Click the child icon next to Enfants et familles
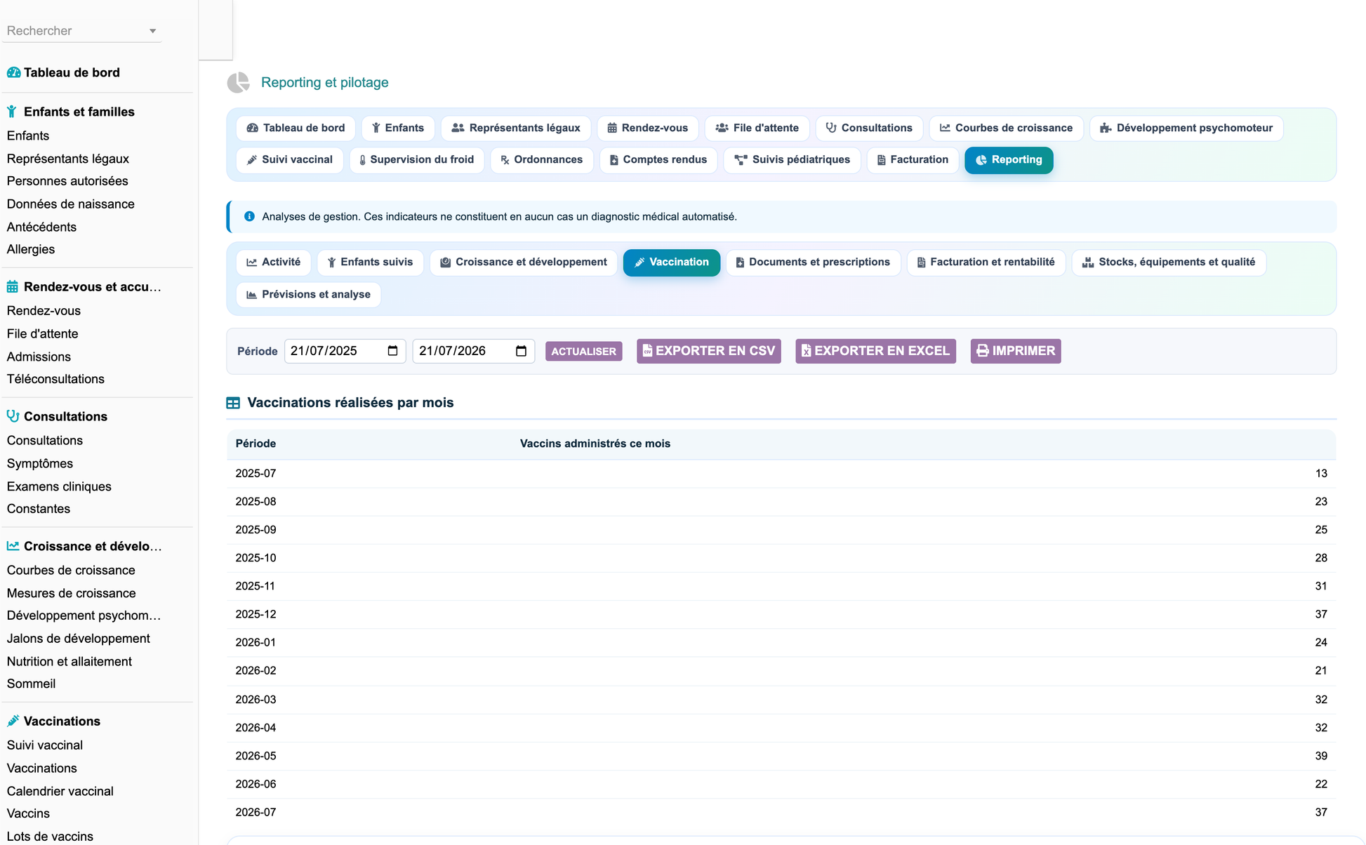The width and height of the screenshot is (1366, 845). pyautogui.click(x=12, y=112)
